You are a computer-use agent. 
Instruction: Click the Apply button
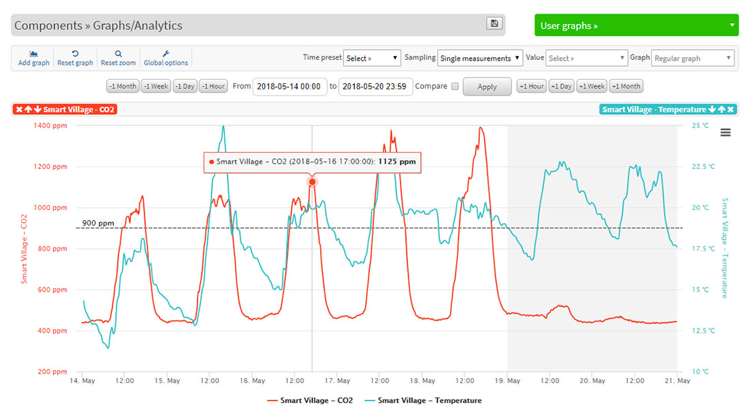[x=487, y=87]
